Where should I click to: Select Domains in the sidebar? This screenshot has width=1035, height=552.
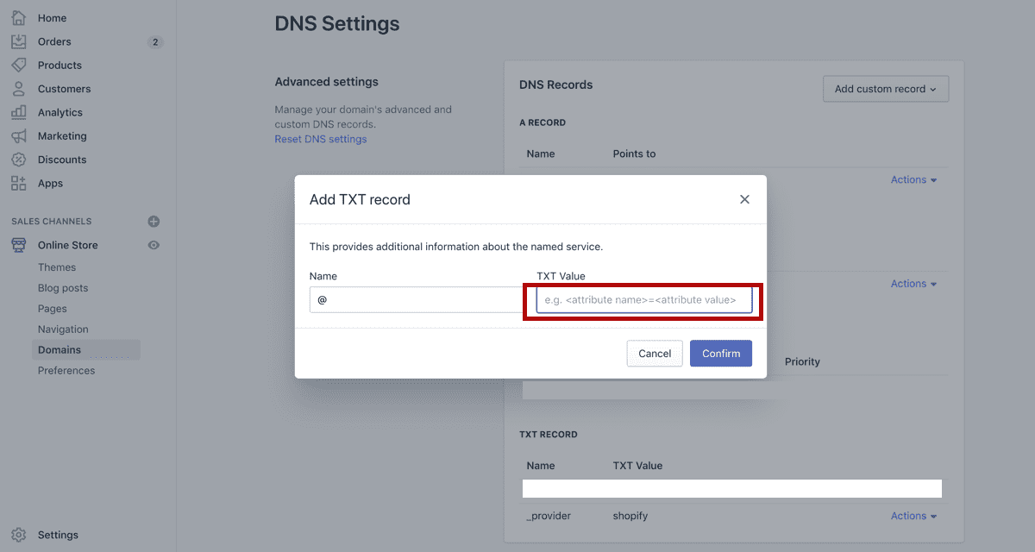[60, 350]
